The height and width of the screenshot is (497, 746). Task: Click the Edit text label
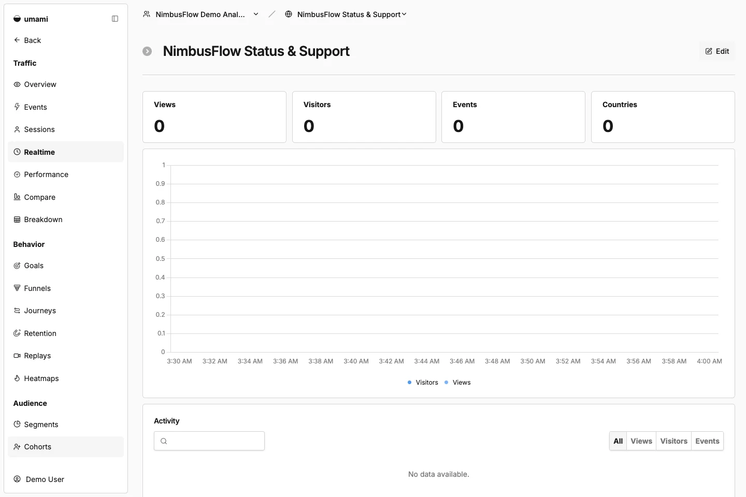pyautogui.click(x=722, y=51)
